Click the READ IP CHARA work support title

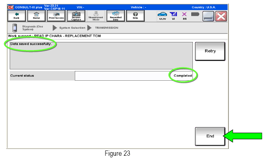coord(54,36)
